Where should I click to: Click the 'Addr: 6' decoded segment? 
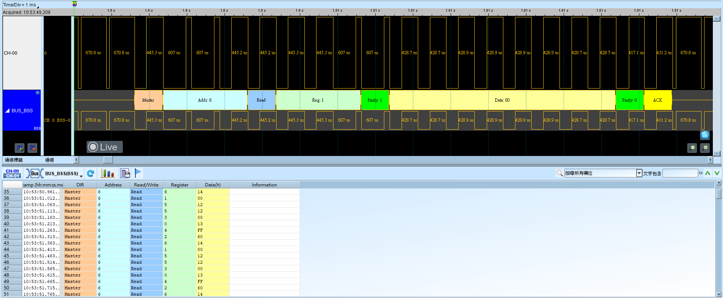pyautogui.click(x=205, y=100)
